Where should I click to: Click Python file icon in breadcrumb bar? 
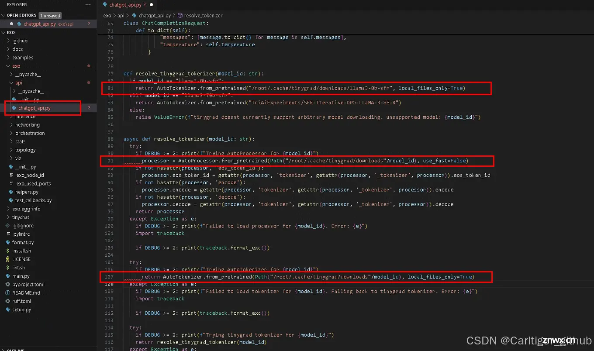click(x=135, y=15)
